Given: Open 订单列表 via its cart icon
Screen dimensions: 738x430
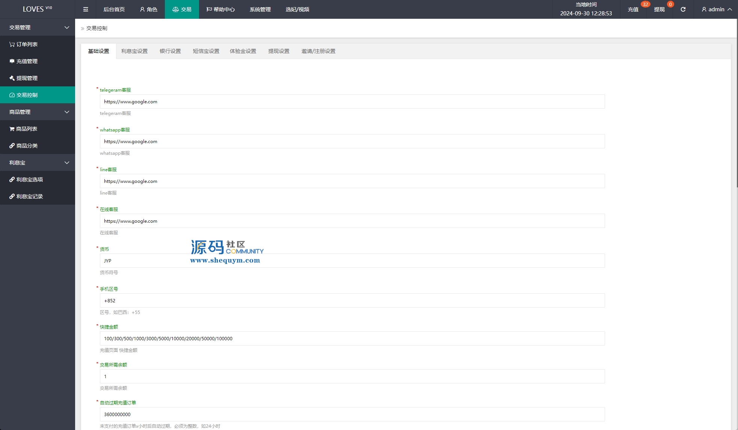Looking at the screenshot, I should 12,44.
